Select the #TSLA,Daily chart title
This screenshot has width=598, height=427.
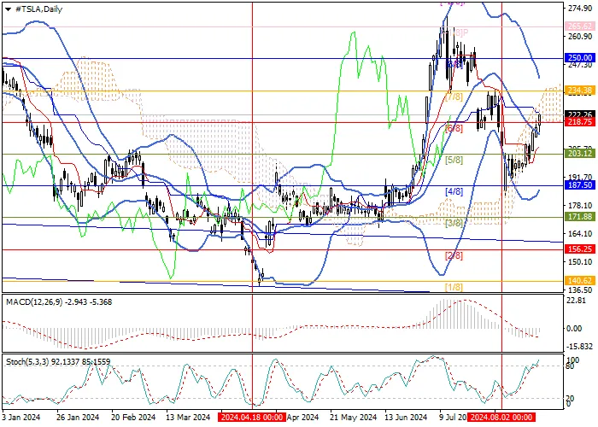click(38, 9)
